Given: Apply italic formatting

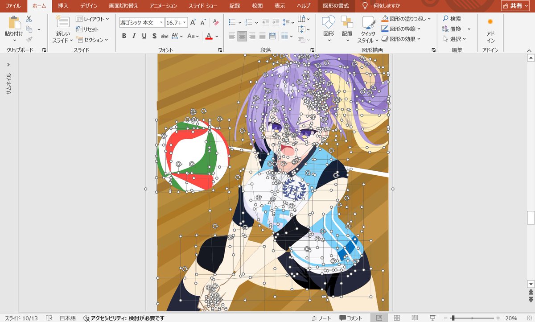Looking at the screenshot, I should coord(135,36).
